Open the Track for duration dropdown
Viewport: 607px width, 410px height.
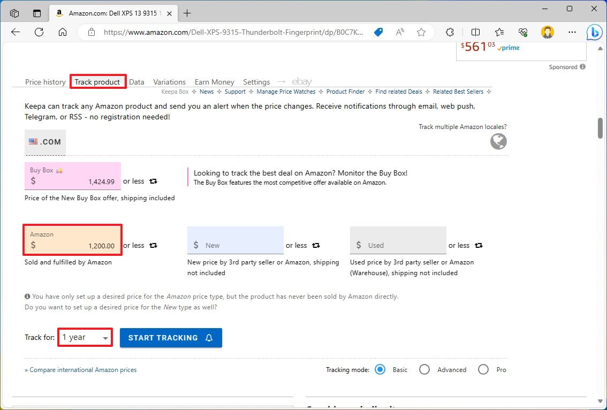85,337
